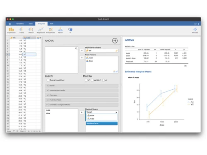Select the Analyses tab
Screen dimensions: 207x155
[x=41, y=24]
